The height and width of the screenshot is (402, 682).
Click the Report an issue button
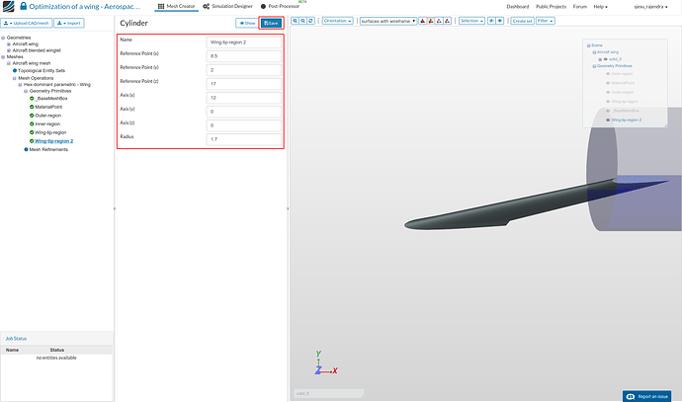click(x=646, y=396)
